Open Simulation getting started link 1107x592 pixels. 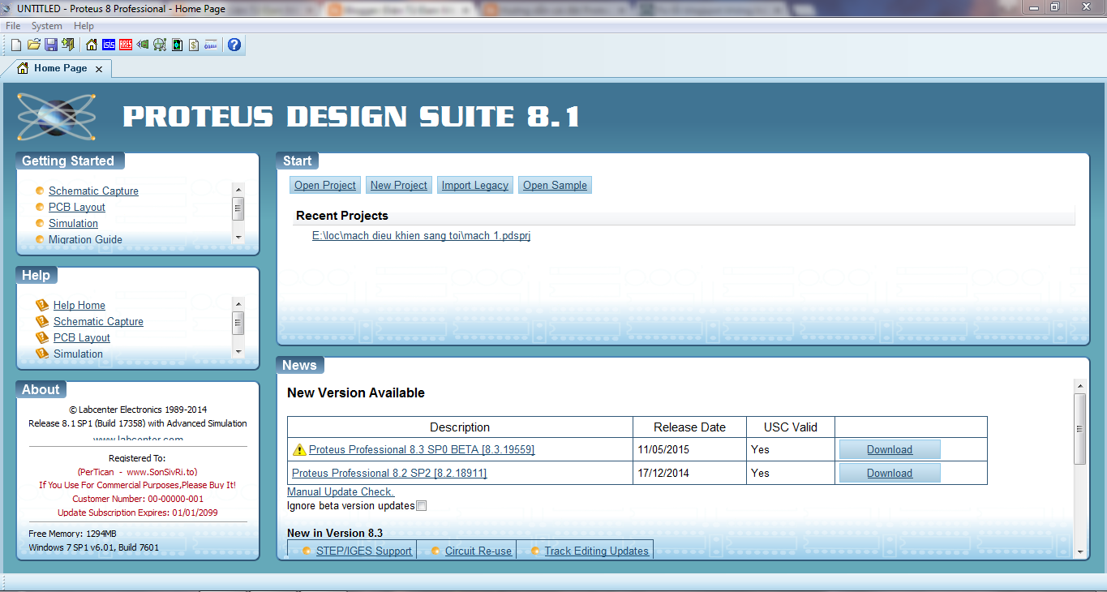73,223
